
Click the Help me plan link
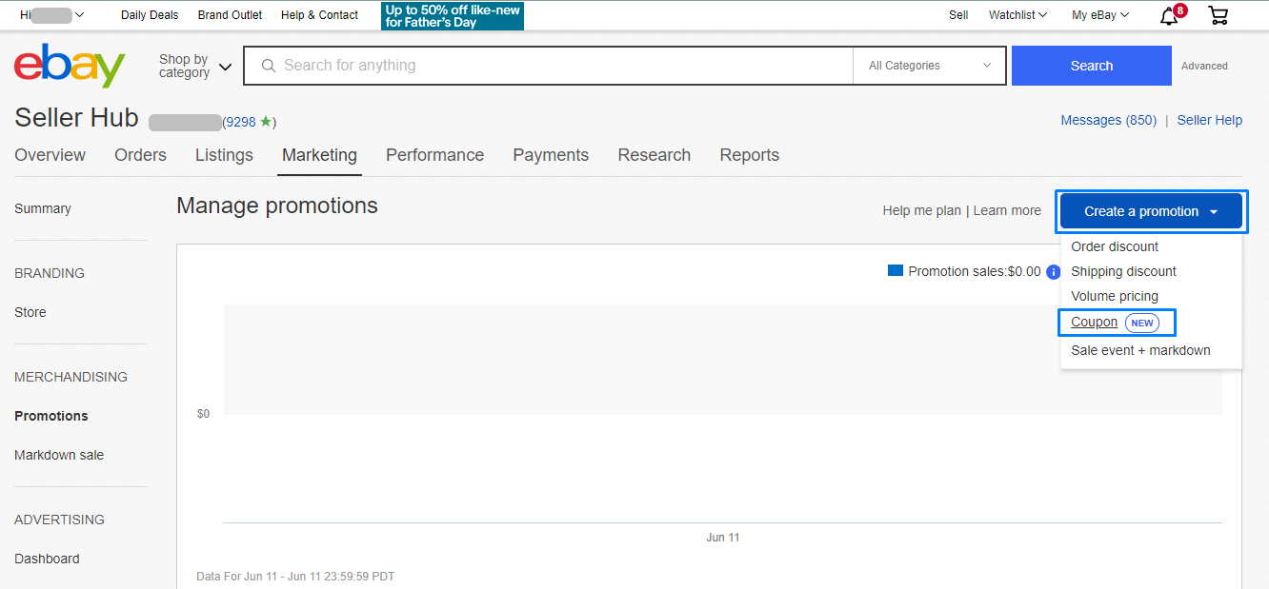coord(921,210)
